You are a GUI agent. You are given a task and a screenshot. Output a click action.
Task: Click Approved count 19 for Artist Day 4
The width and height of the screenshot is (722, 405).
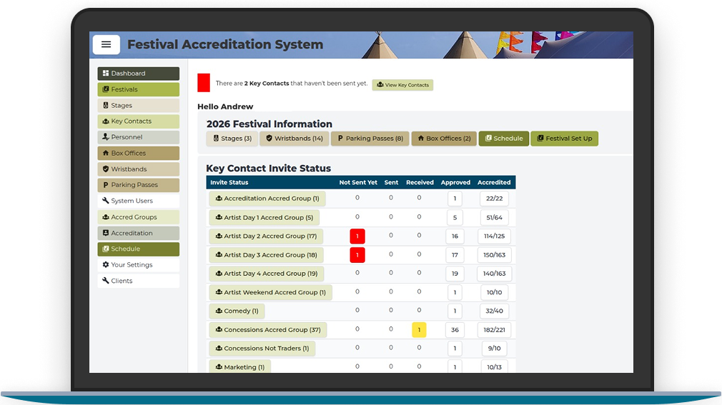(455, 274)
